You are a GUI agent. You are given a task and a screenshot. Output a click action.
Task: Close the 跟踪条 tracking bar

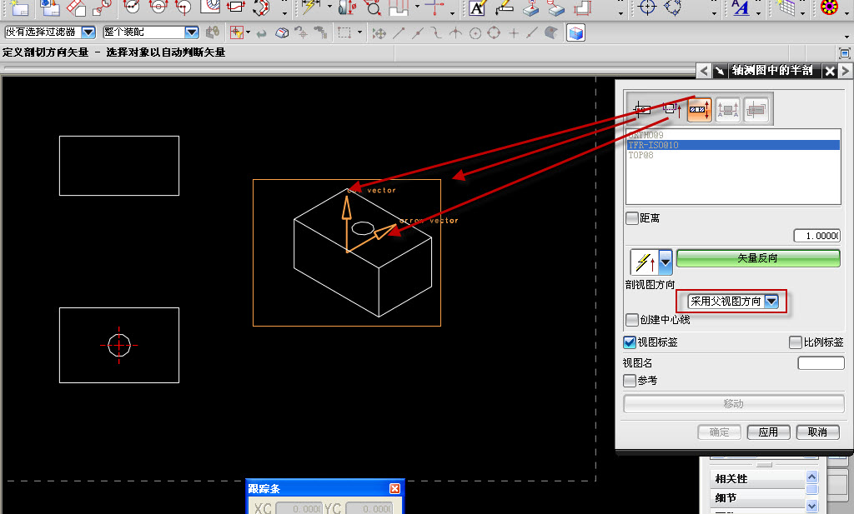pos(394,488)
